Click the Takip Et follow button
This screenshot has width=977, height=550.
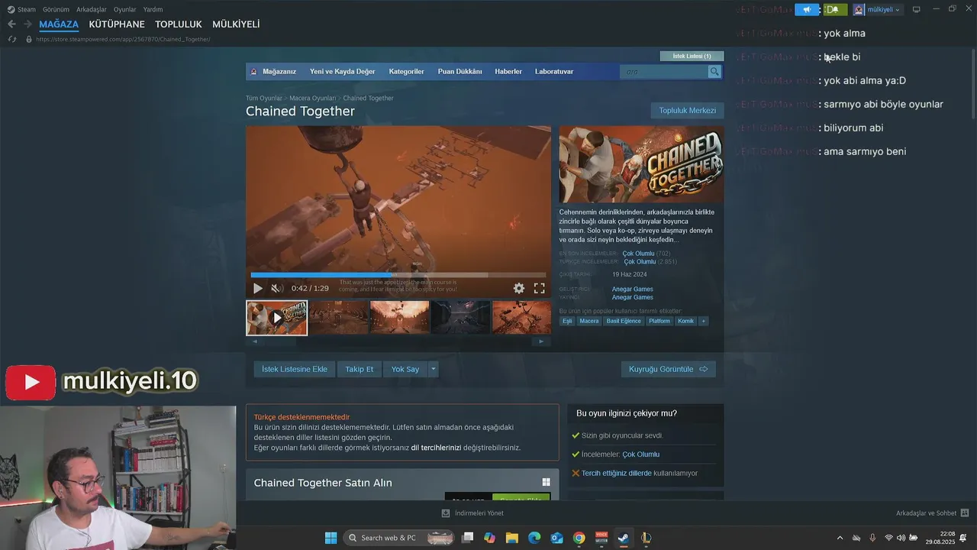360,369
